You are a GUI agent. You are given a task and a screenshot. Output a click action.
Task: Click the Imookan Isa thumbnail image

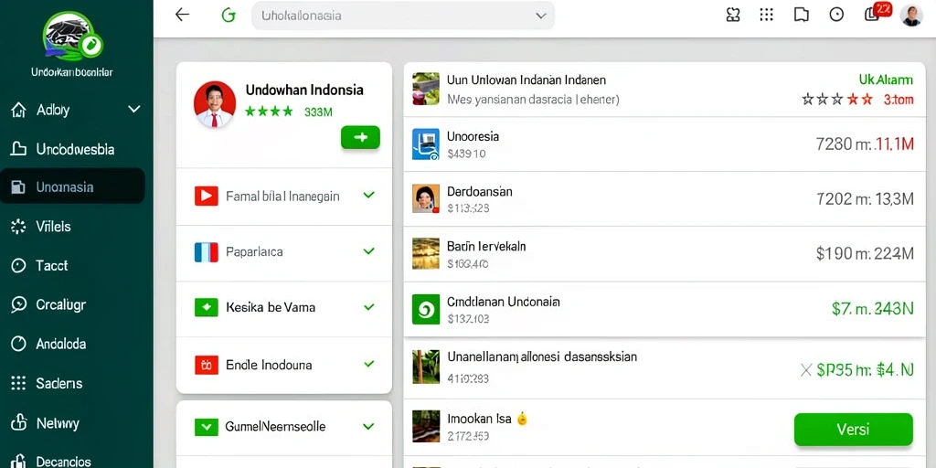(x=426, y=426)
